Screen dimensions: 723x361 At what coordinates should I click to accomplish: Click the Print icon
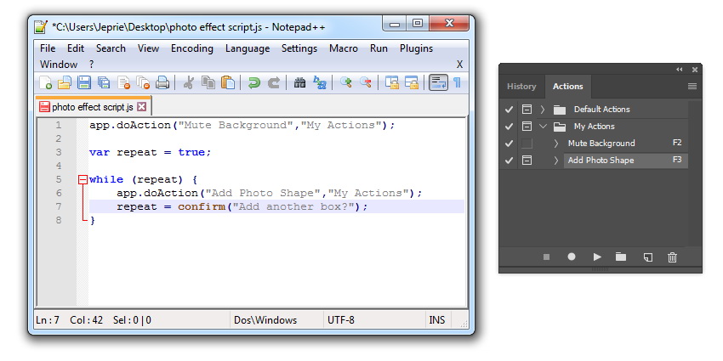coord(162,83)
